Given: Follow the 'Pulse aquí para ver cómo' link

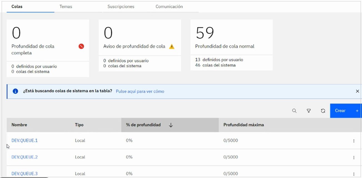Looking at the screenshot, I should pyautogui.click(x=140, y=91).
